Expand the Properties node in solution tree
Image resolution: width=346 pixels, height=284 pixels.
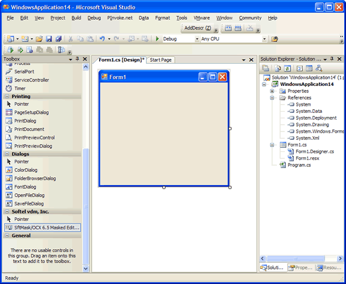[272, 91]
